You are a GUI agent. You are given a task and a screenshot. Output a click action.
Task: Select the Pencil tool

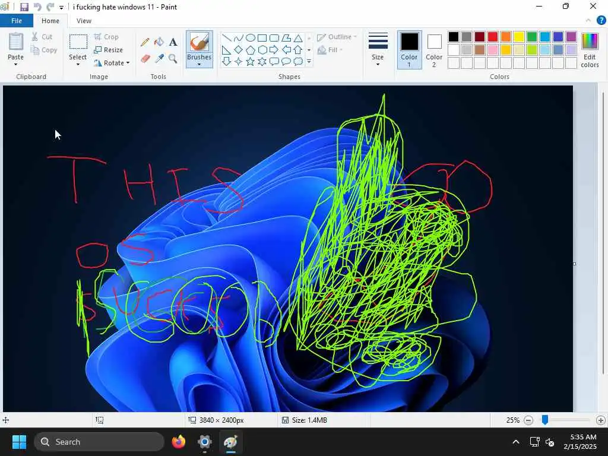[x=145, y=42]
